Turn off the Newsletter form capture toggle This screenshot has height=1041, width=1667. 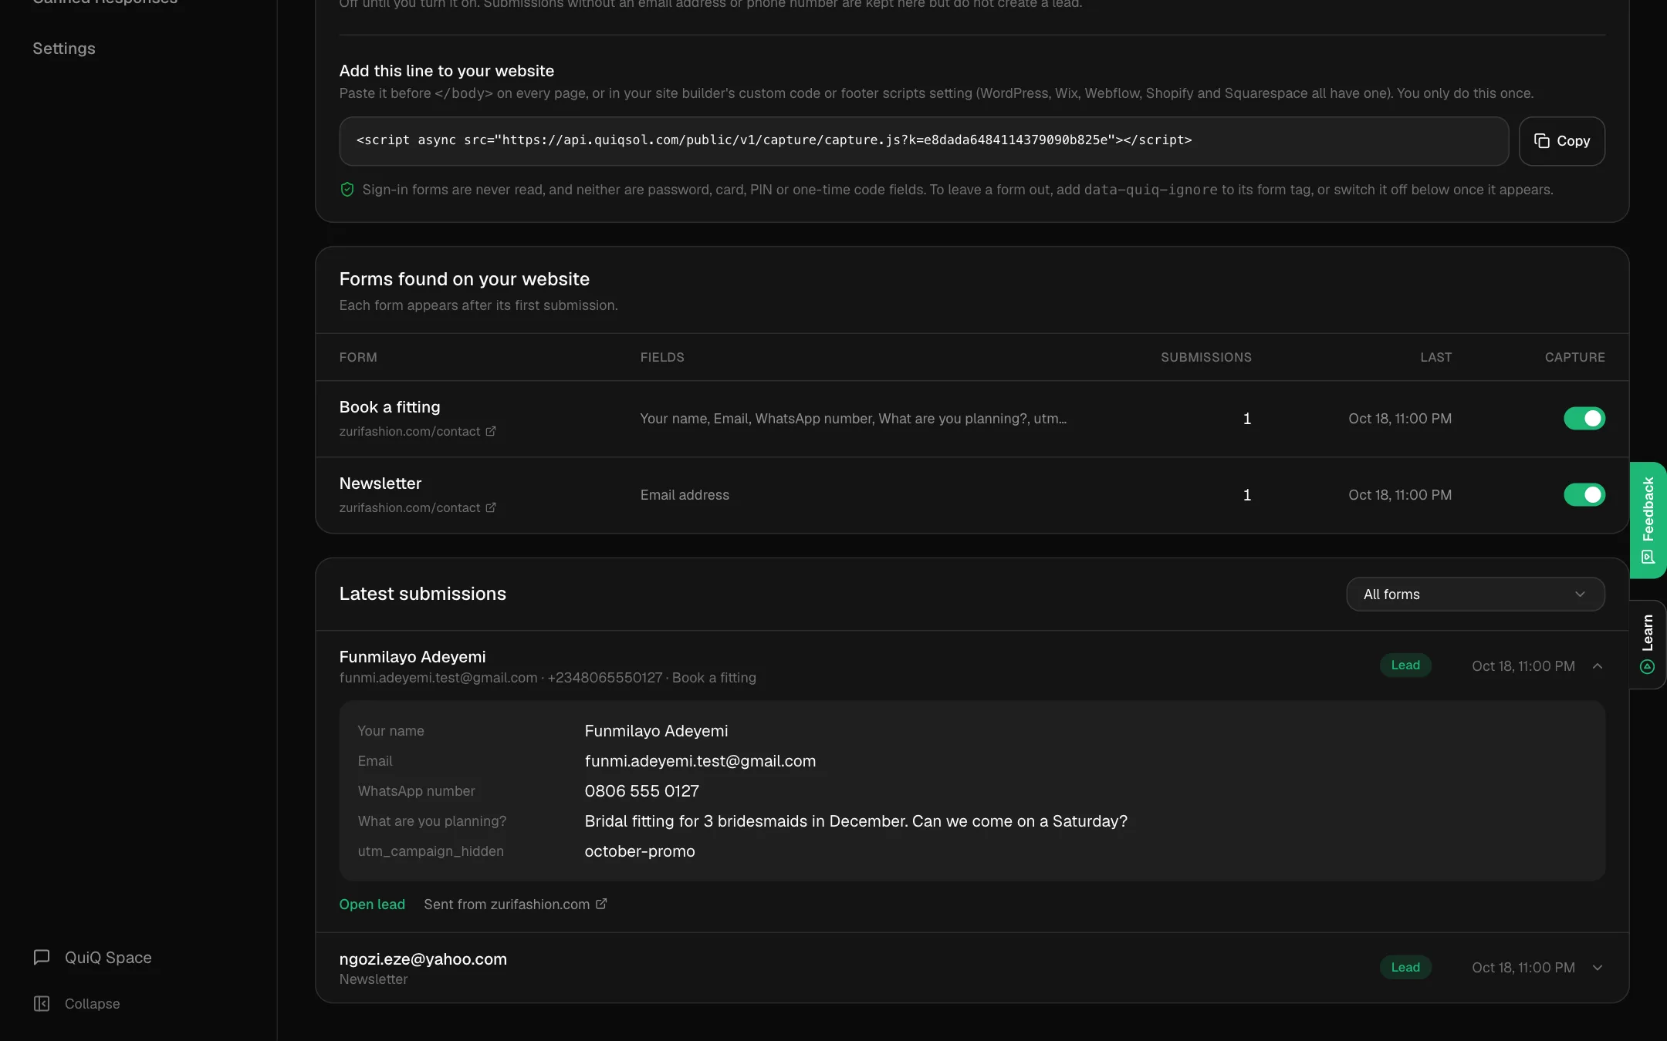click(1584, 494)
